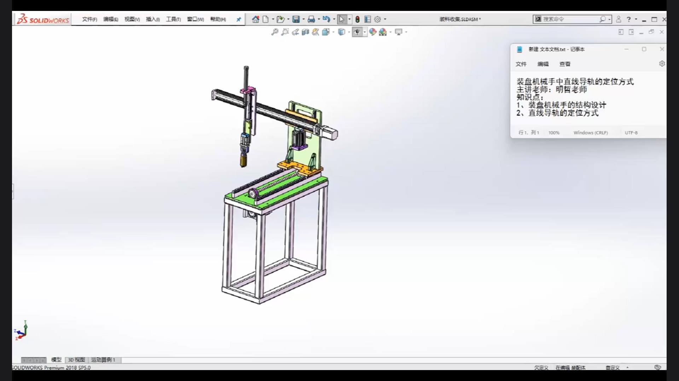
Task: Open the 窗口(W) menu
Action: (195, 19)
